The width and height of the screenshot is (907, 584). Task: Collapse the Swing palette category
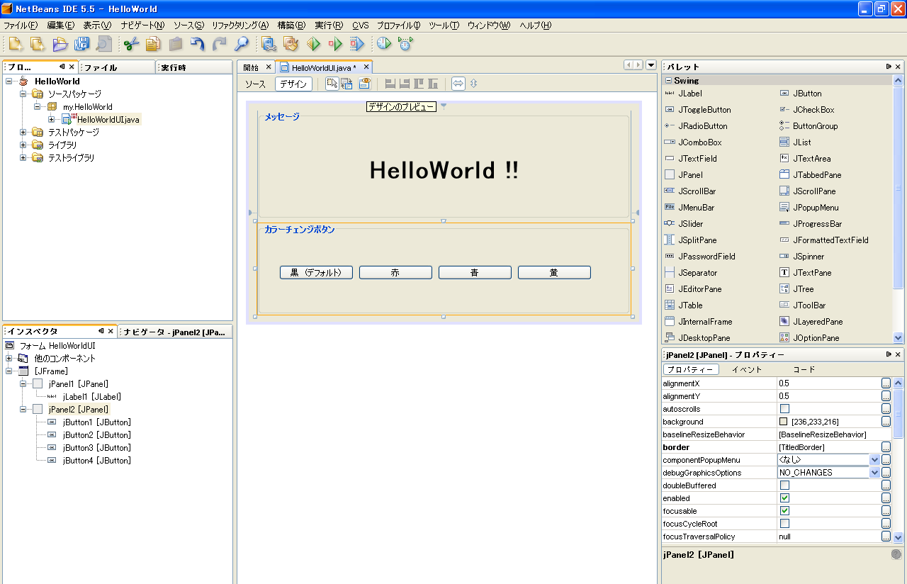(x=668, y=81)
